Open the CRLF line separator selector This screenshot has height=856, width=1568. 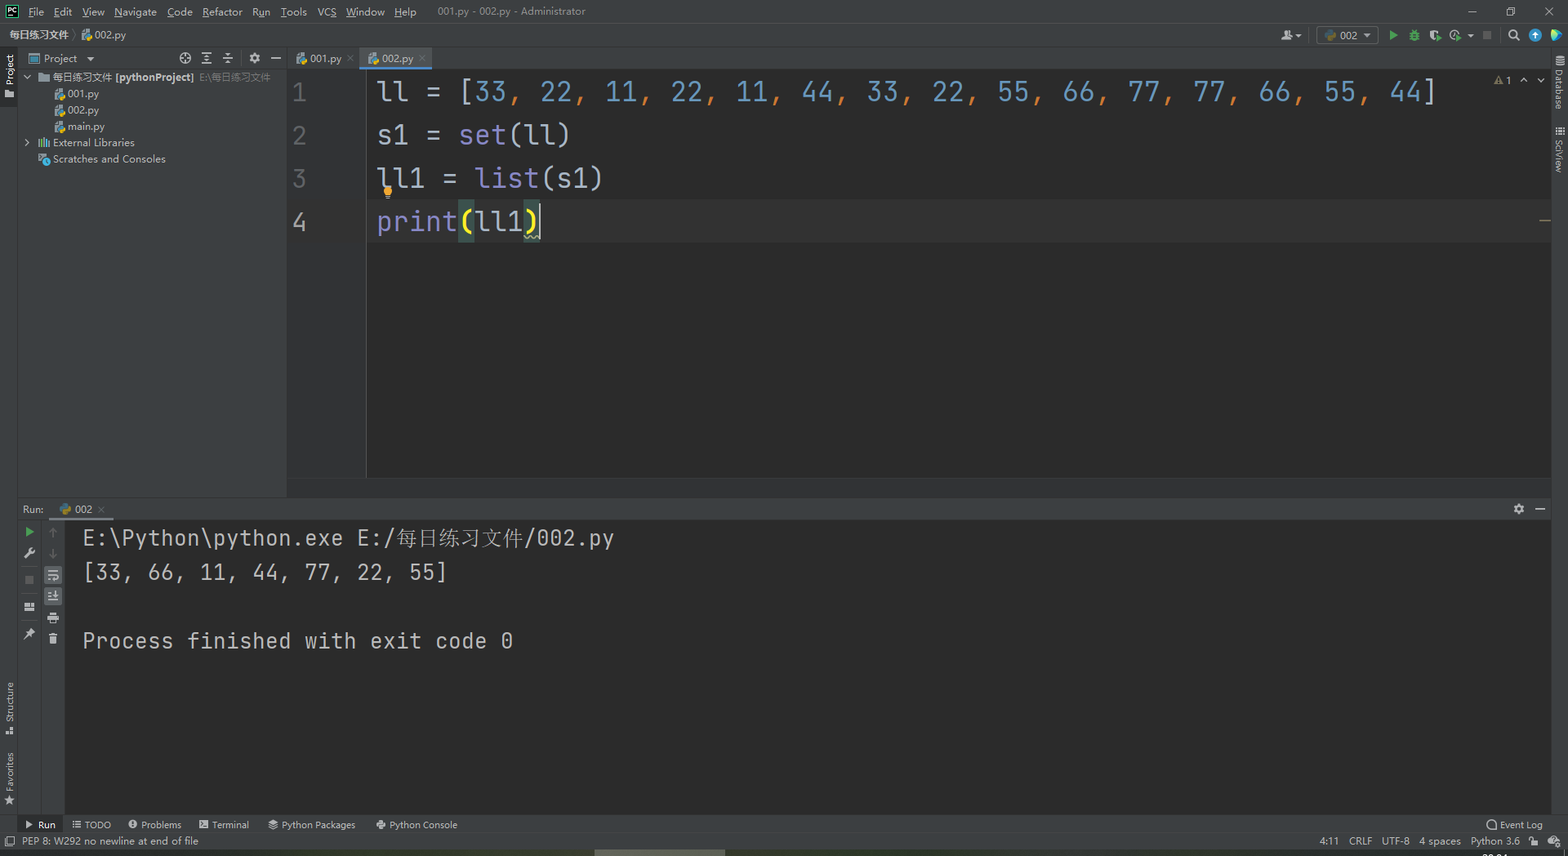coord(1361,841)
